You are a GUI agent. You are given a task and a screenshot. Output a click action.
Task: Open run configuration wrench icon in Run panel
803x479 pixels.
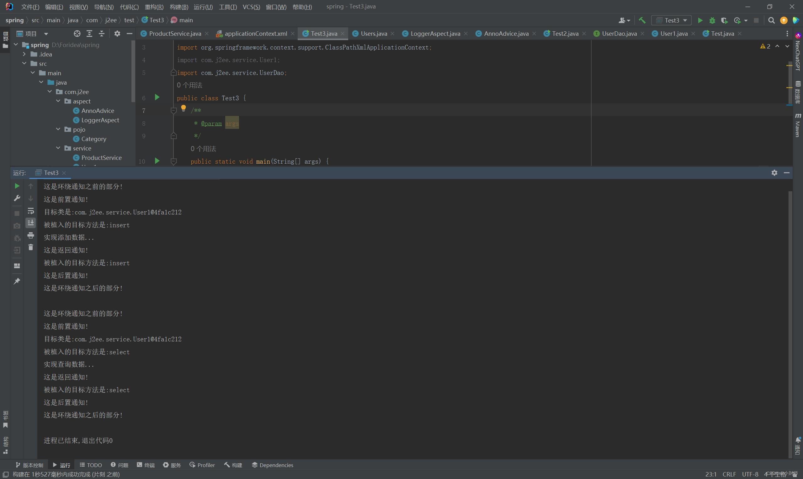(17, 198)
